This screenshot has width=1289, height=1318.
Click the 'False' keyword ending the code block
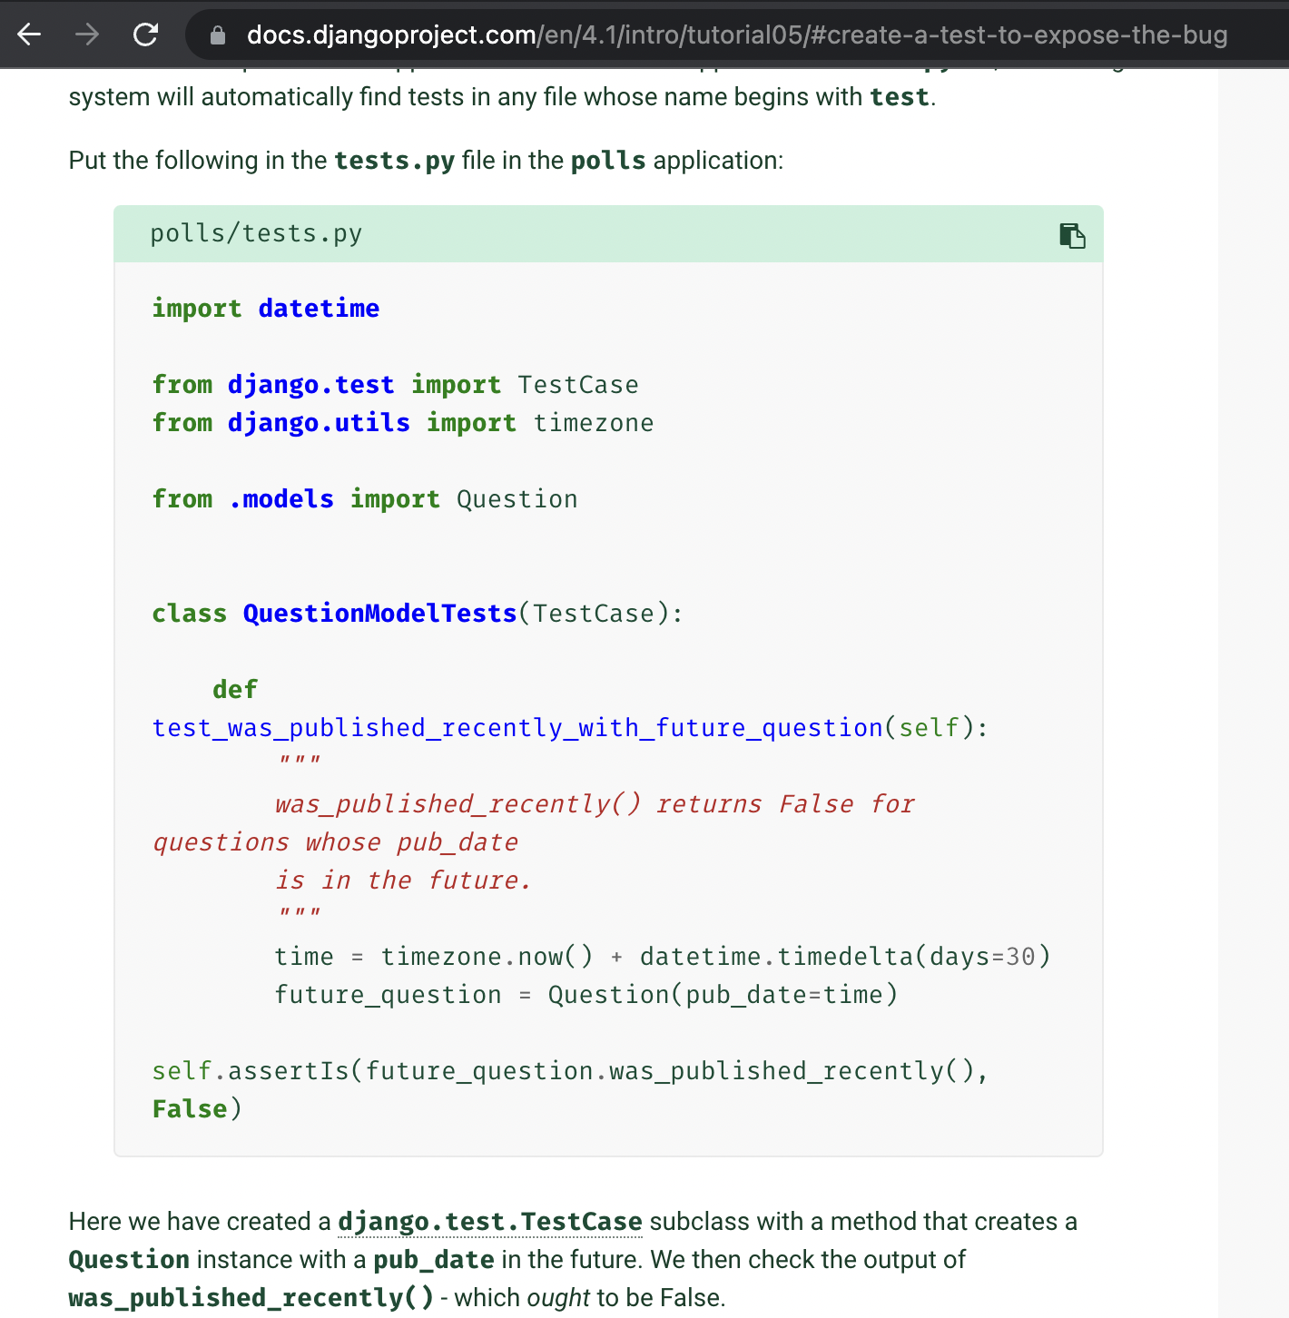point(190,1108)
